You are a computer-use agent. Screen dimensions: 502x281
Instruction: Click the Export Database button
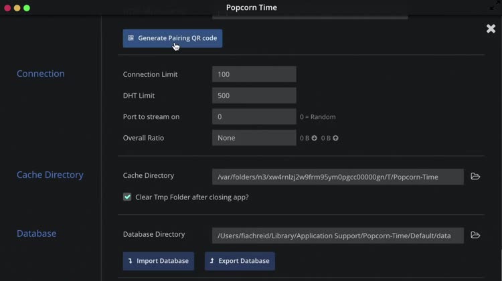pos(240,261)
